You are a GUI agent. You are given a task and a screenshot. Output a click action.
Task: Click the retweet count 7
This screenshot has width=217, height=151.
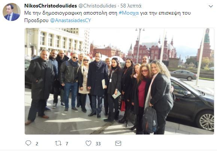[67, 144]
